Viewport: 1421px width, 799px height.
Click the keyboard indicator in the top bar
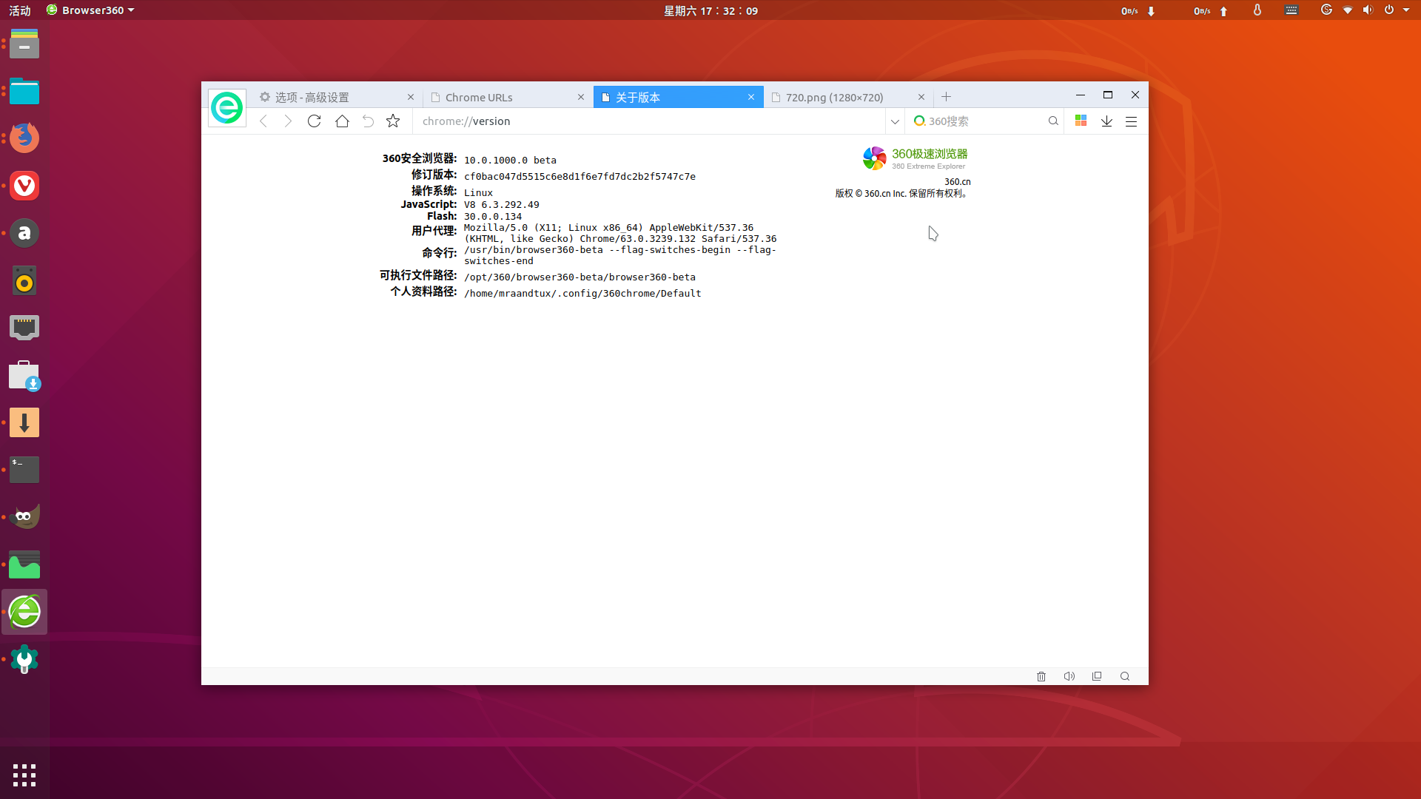(x=1291, y=10)
